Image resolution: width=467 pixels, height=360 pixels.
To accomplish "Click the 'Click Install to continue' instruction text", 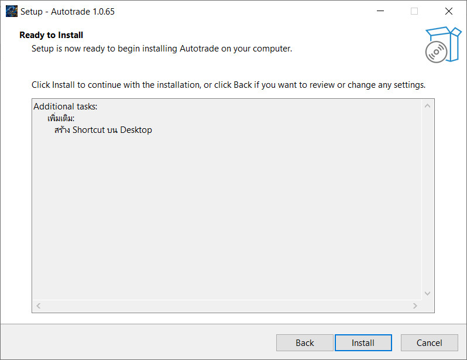I will 228,85.
